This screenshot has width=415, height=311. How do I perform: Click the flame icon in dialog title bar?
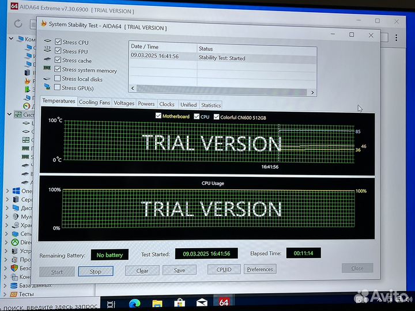click(x=43, y=25)
